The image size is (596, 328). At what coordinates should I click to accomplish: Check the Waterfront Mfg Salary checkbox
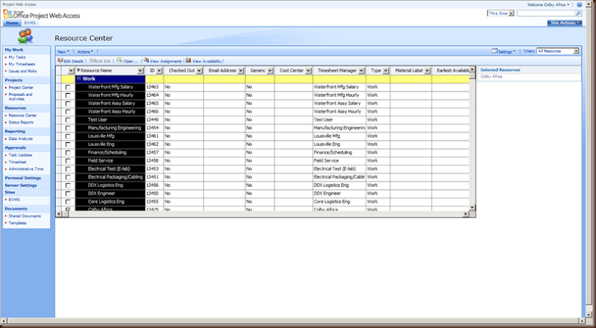click(x=68, y=87)
